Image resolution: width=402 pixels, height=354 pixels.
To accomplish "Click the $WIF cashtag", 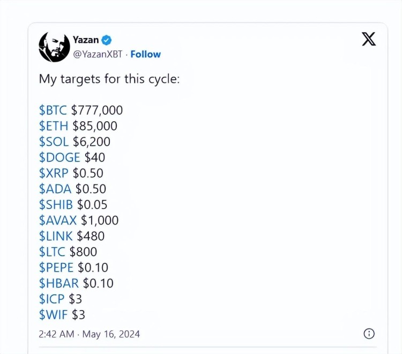I will point(53,315).
